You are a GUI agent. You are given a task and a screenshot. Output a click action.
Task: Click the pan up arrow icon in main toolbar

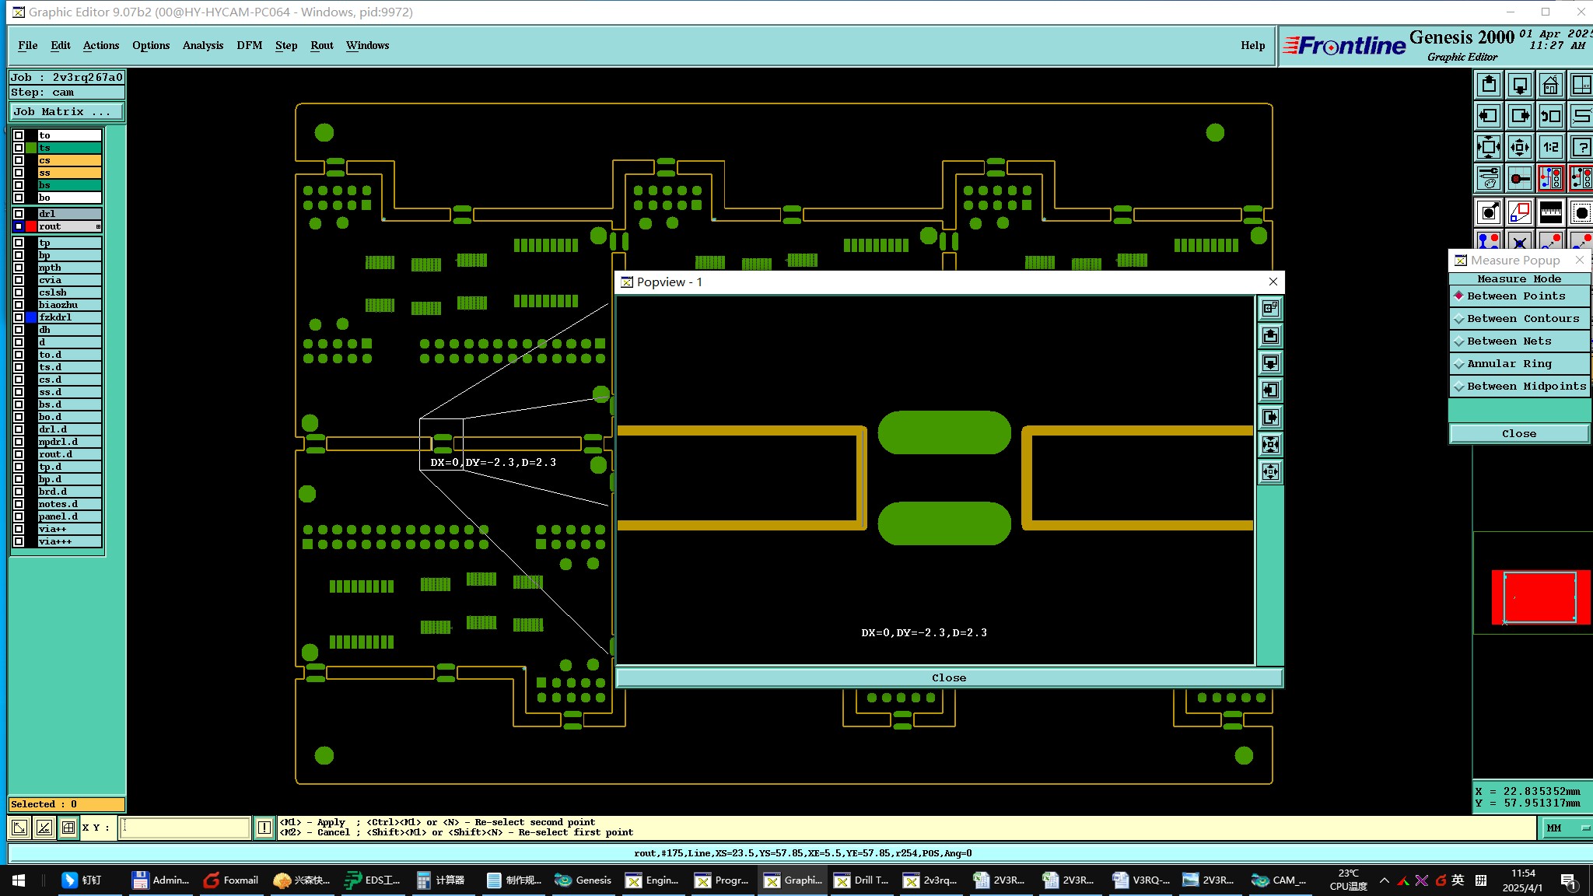coord(1488,85)
